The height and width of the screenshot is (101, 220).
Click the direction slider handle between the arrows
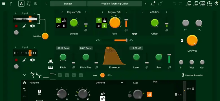(127, 40)
